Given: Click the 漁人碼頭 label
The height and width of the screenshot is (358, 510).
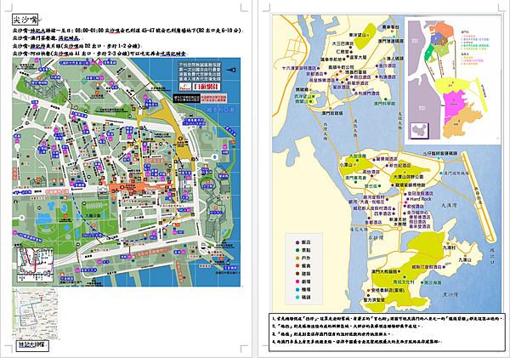Looking at the screenshot, I should pyautogui.click(x=394, y=59).
